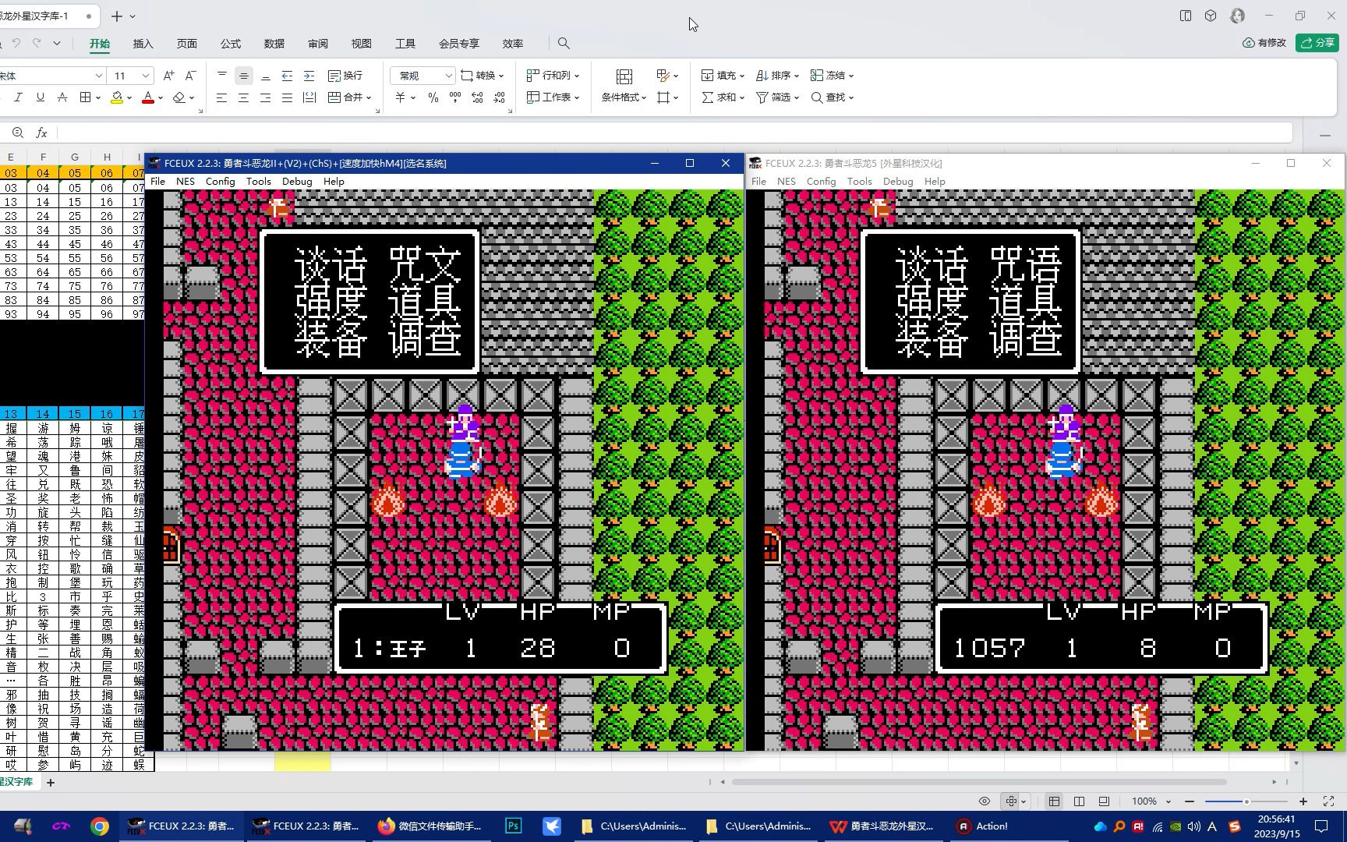Apply thousands separator format
This screenshot has height=842, width=1347.
coord(455,97)
